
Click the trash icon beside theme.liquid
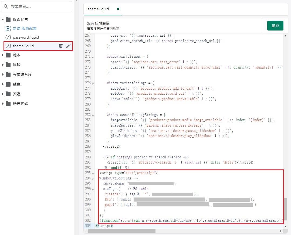tap(61, 46)
